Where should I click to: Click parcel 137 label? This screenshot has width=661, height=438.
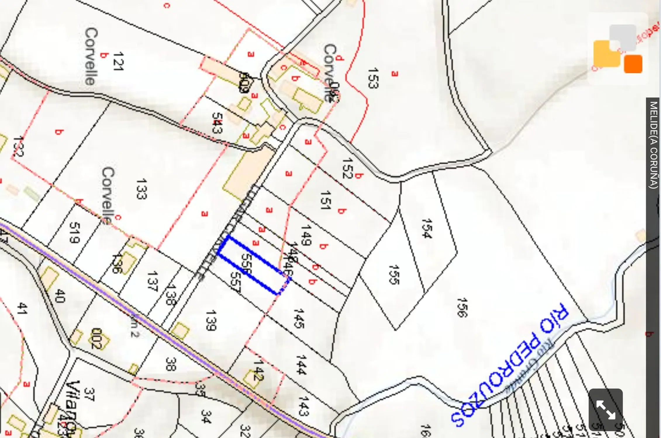(x=152, y=281)
